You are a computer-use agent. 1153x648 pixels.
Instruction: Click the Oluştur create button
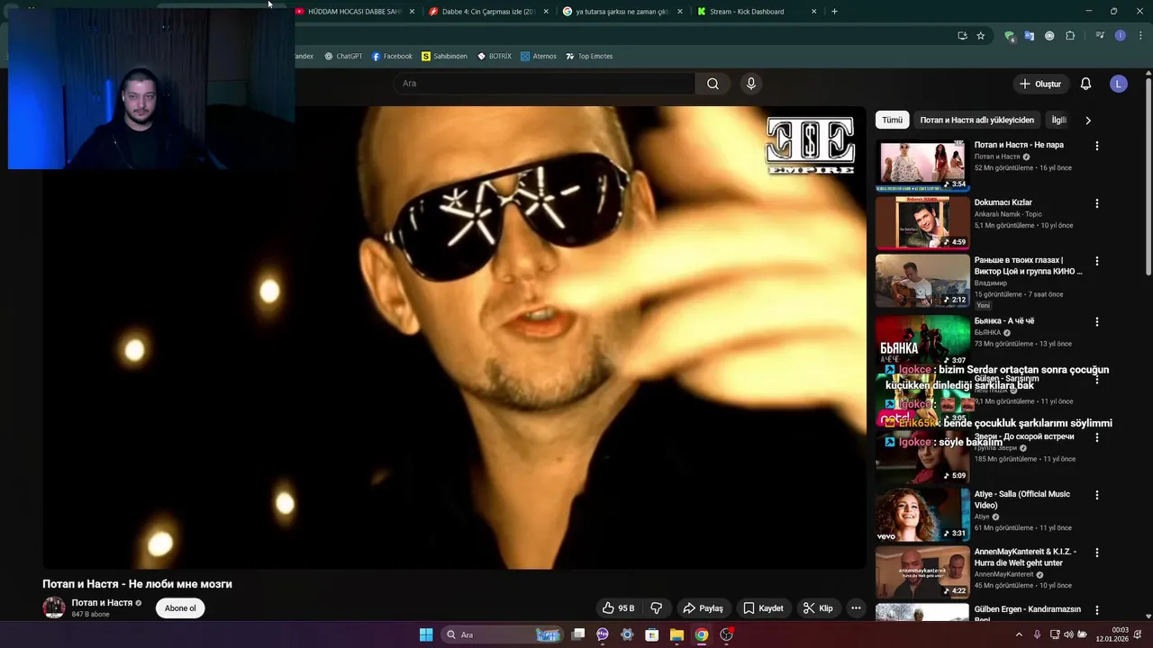[1040, 84]
